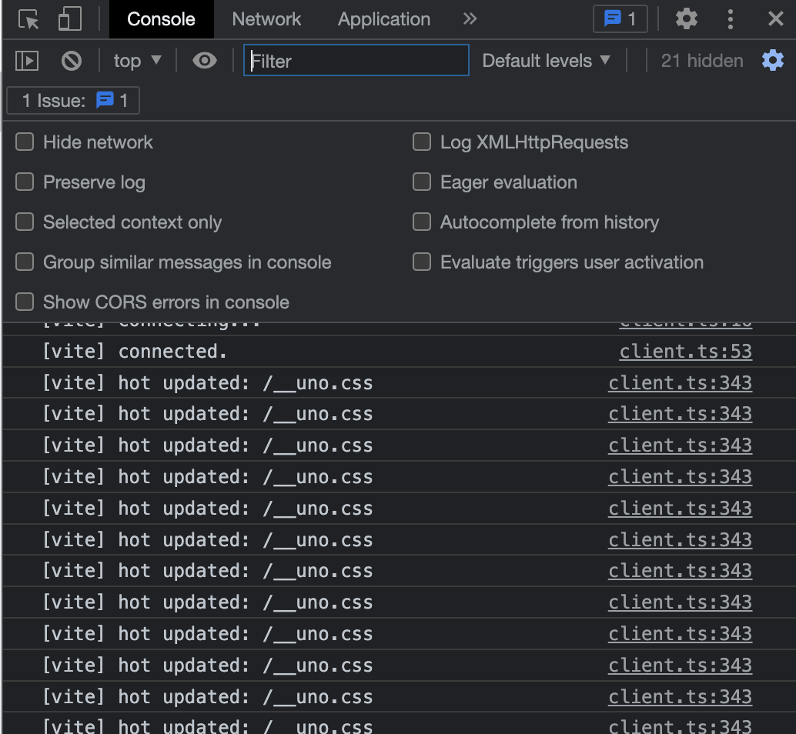Show the console sidebar panel

click(27, 61)
